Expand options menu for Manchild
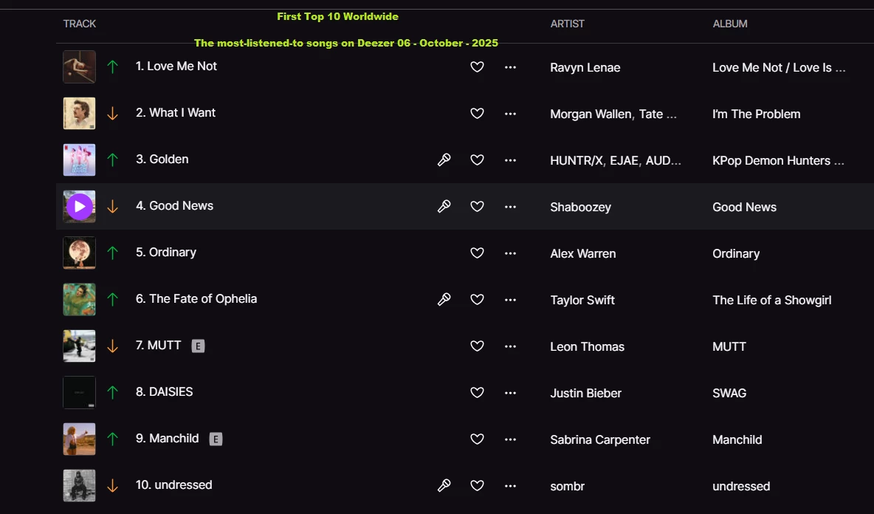This screenshot has width=874, height=514. coord(510,439)
